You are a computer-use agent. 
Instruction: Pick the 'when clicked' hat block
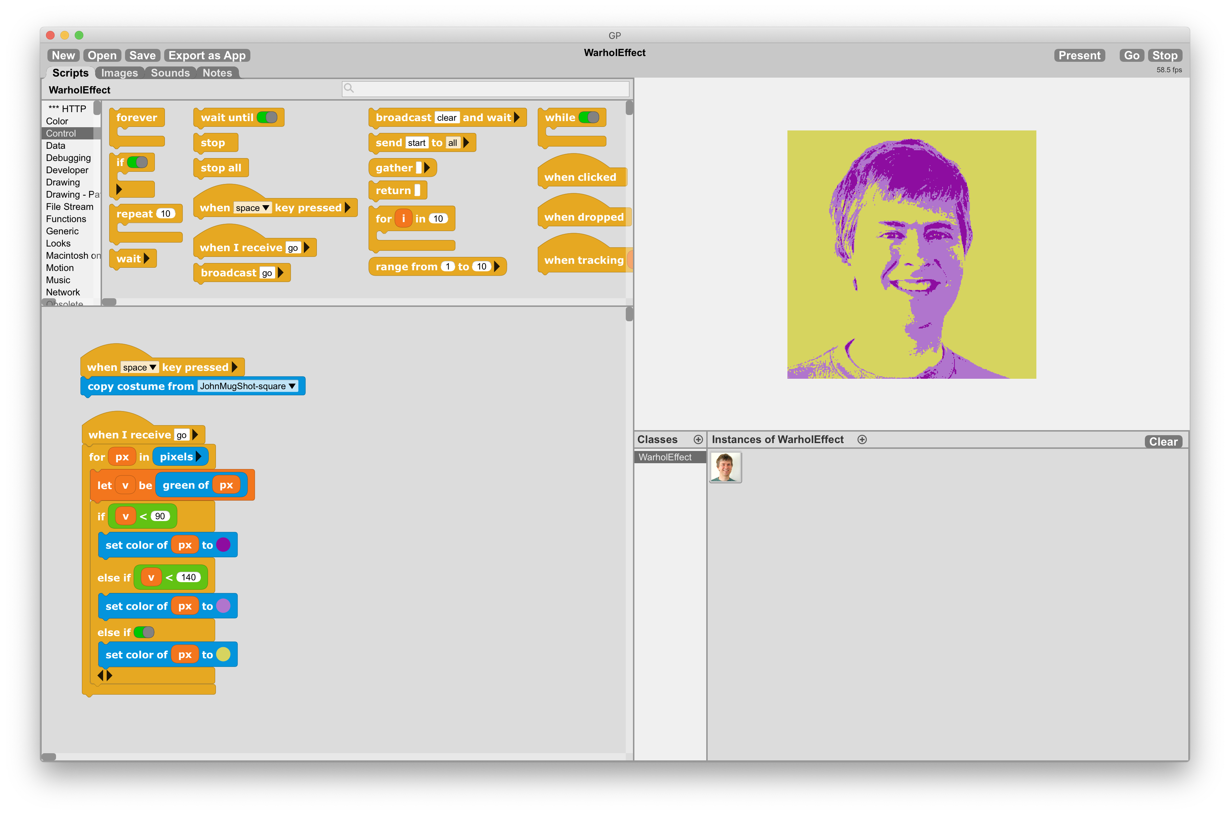582,170
